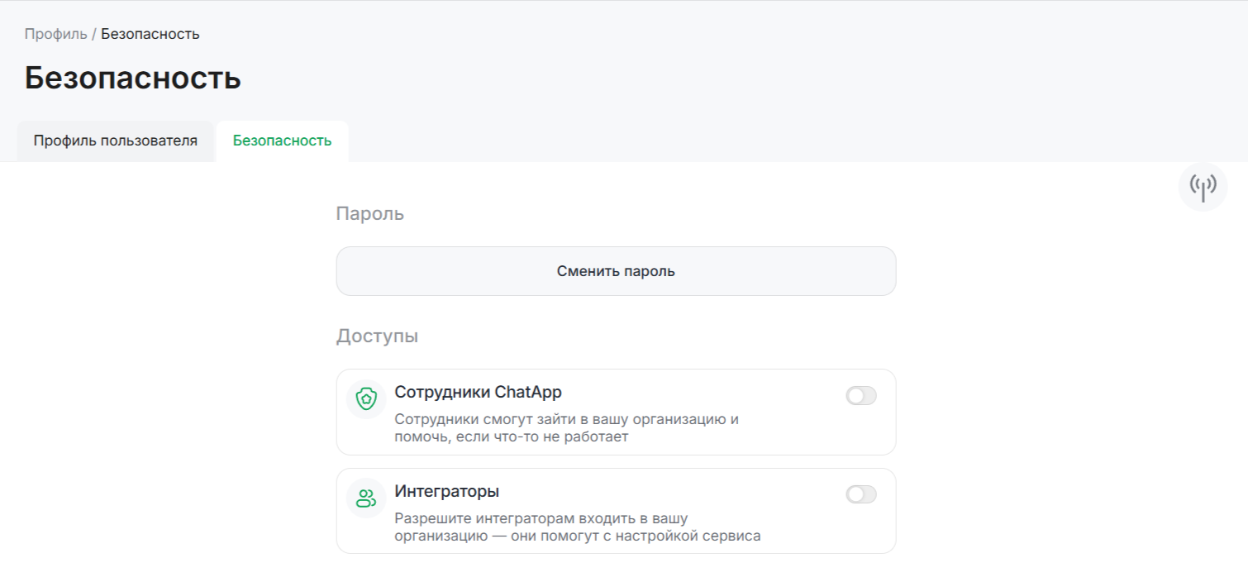Screen dimensions: 1248x577
Task: Click the Интеграторы title text
Action: pyautogui.click(x=446, y=492)
